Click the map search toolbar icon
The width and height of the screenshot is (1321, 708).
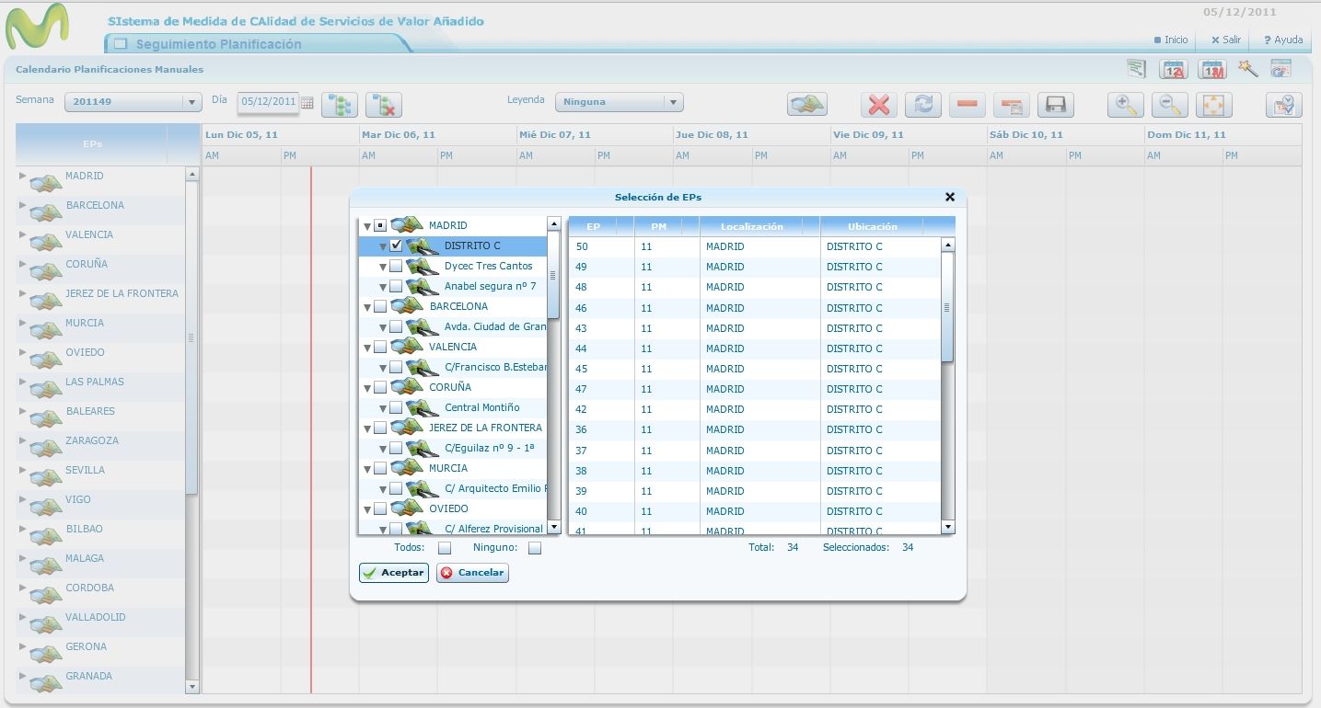806,105
